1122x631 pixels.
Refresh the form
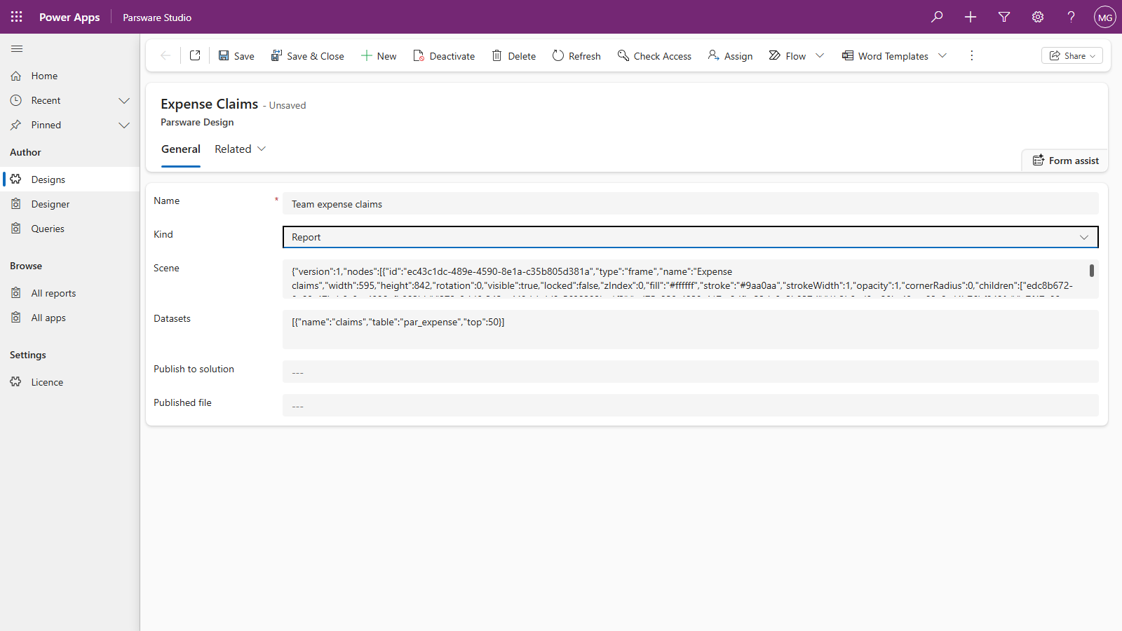click(576, 55)
